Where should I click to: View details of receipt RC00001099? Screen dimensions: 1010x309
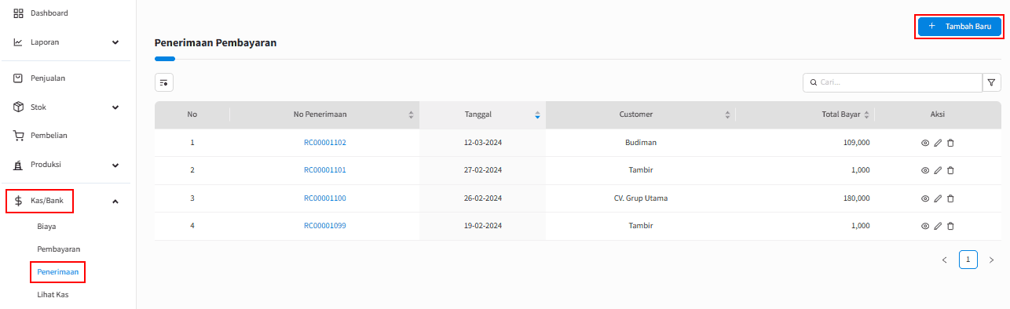(925, 226)
